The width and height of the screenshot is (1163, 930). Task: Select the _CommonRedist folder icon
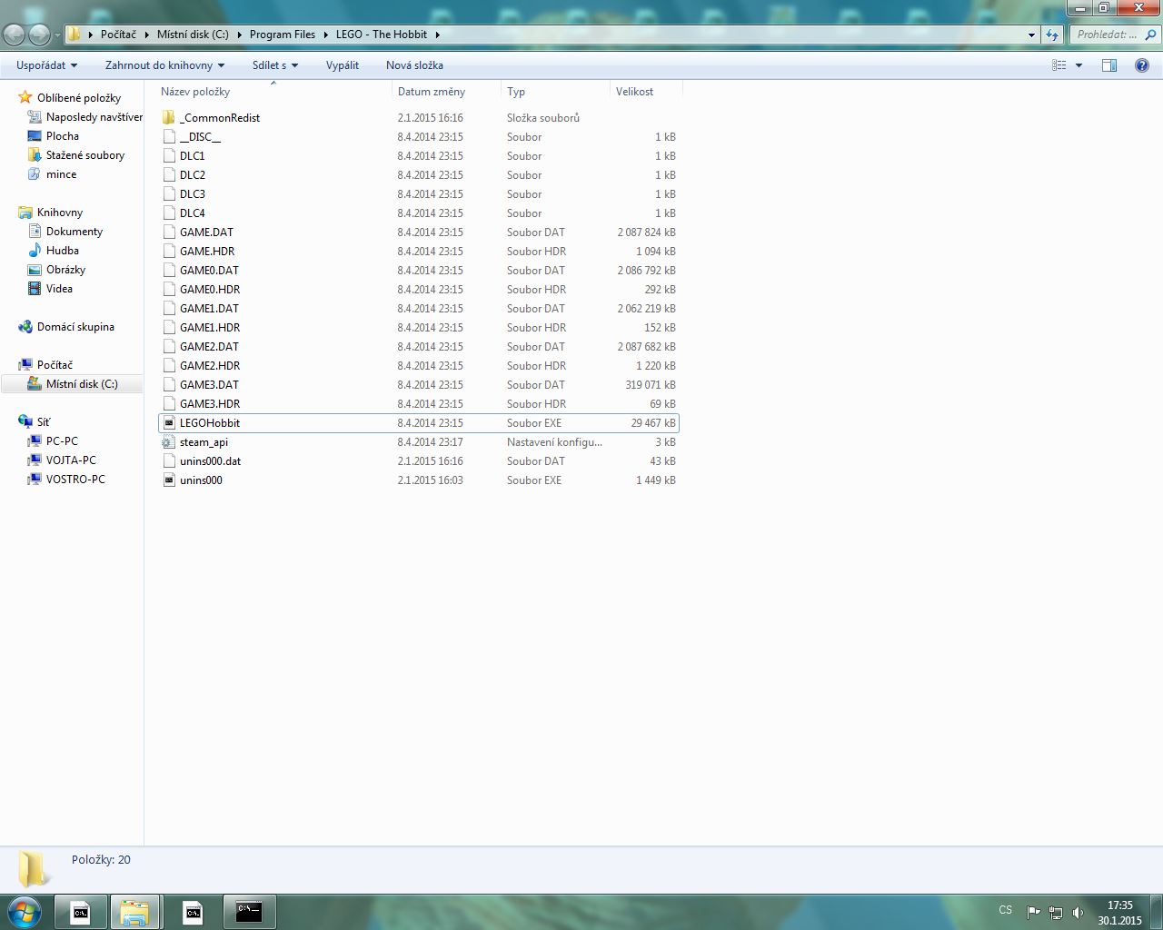[169, 118]
